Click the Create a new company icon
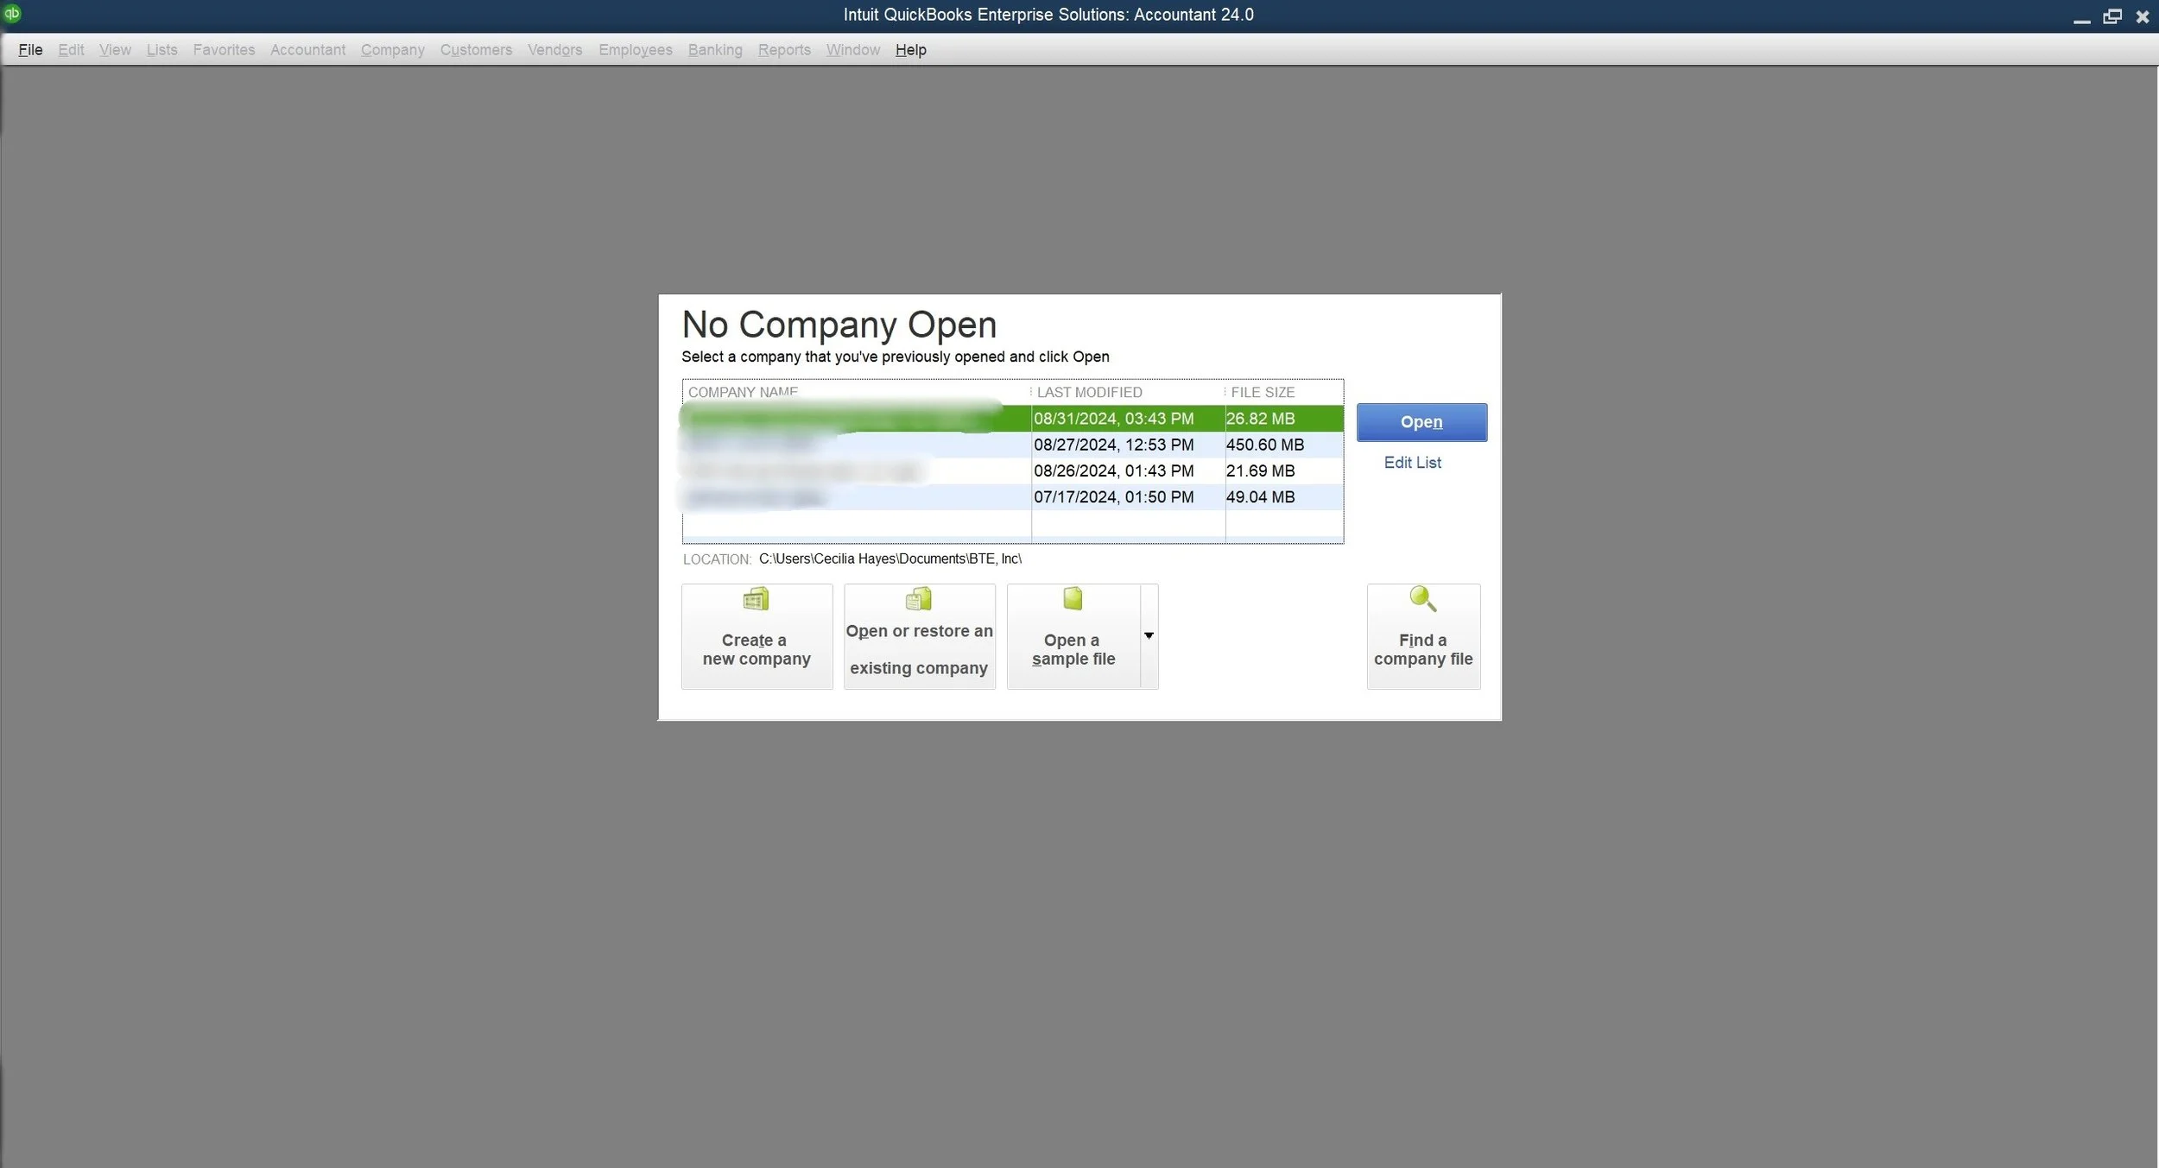 point(756,599)
